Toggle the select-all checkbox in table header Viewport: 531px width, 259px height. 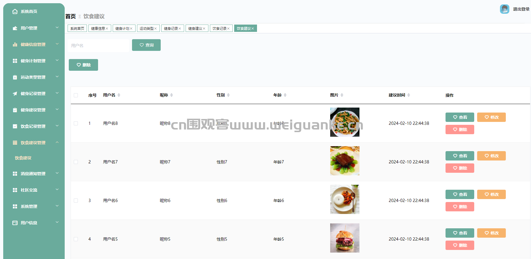pyautogui.click(x=76, y=95)
